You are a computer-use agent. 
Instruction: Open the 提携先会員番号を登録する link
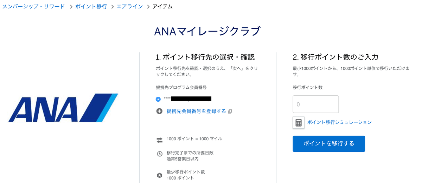(x=196, y=111)
